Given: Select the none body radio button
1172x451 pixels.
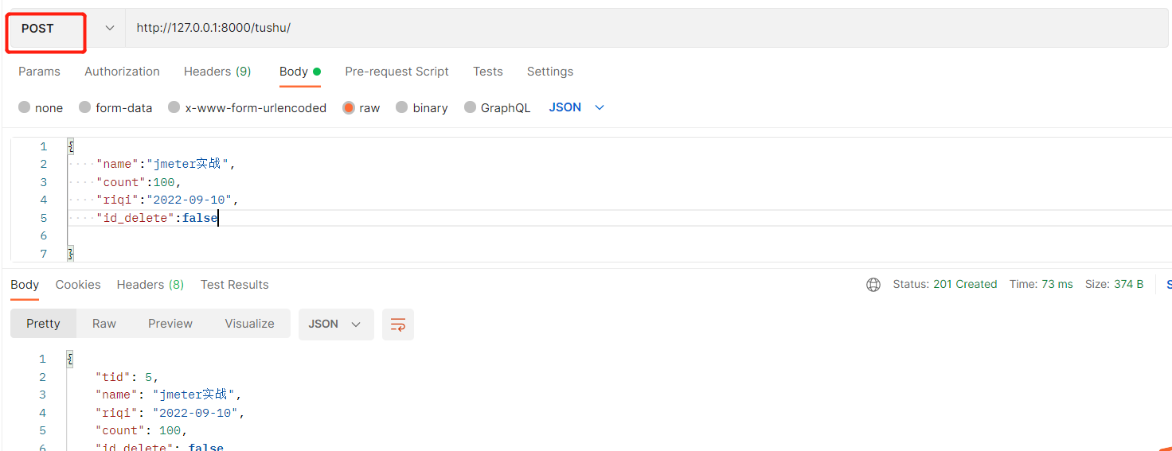Looking at the screenshot, I should (x=25, y=107).
